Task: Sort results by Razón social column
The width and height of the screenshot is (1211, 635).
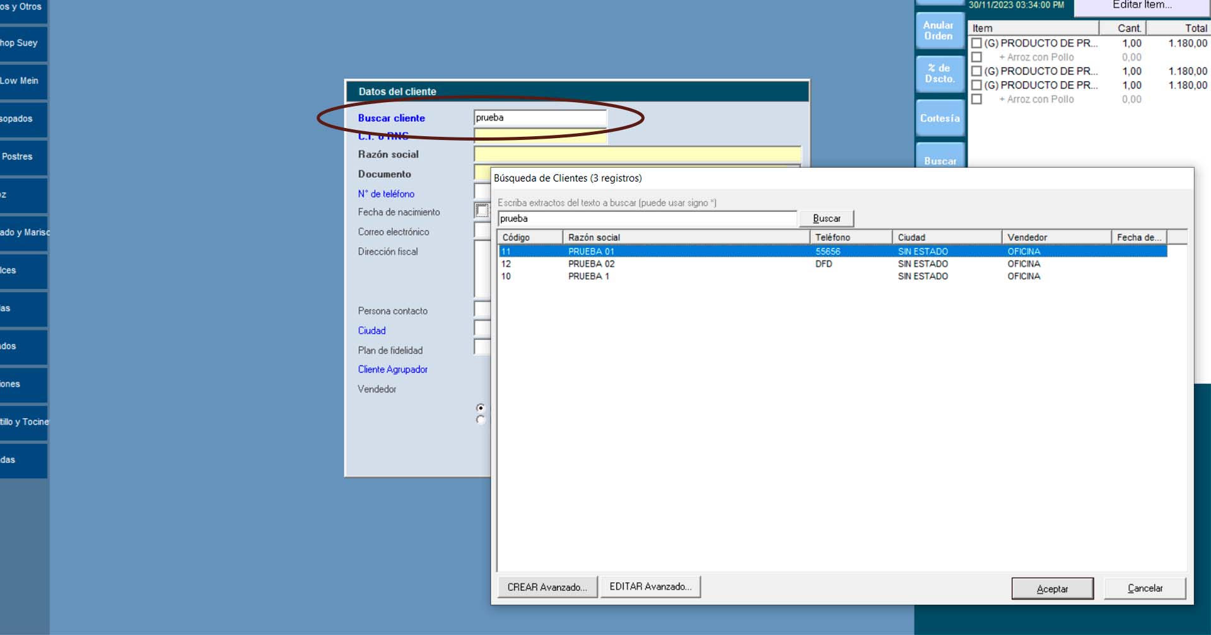Action: (x=685, y=237)
